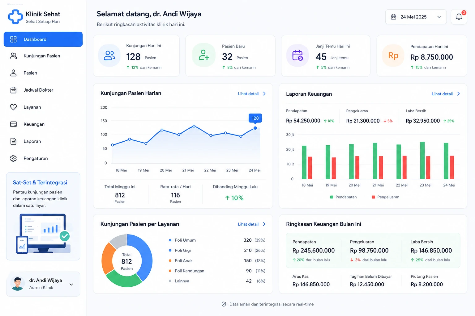This screenshot has height=316, width=475.
Task: Click the Piutang Pasien amount Rp 8.200.000
Action: tap(427, 284)
